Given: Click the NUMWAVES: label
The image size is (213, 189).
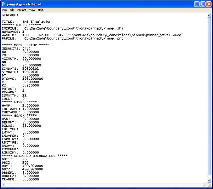Looking at the screenshot, I should pyautogui.click(x=11, y=32).
